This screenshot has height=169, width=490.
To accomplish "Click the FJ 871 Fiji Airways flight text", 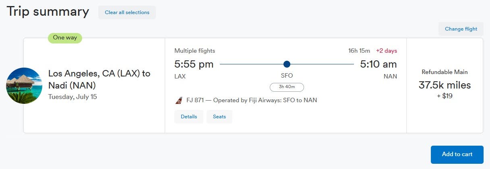I will [252, 100].
